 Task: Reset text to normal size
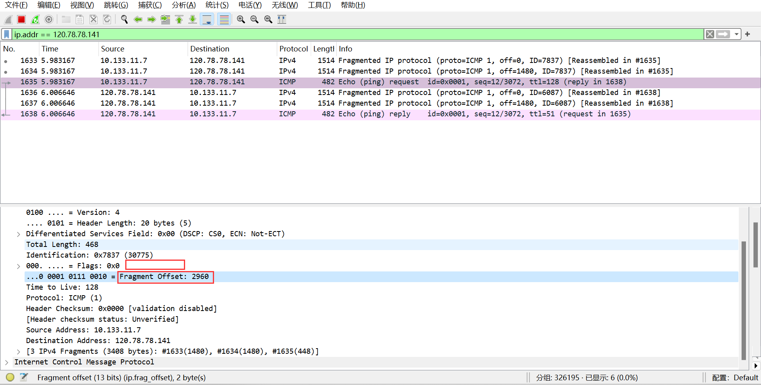click(x=268, y=19)
